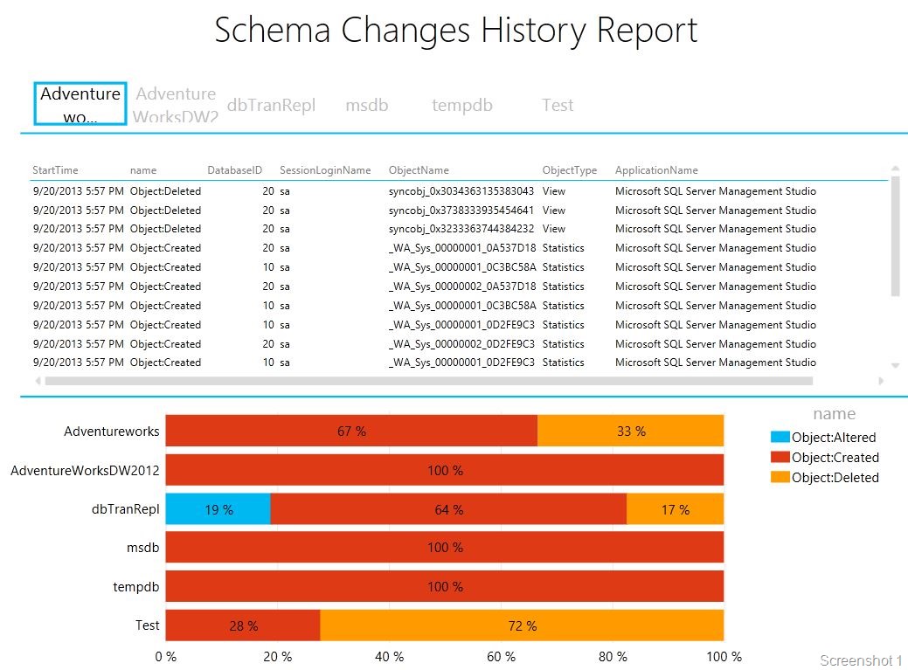Select the 100% bar for msdb
This screenshot has height=670, width=908.
445,547
